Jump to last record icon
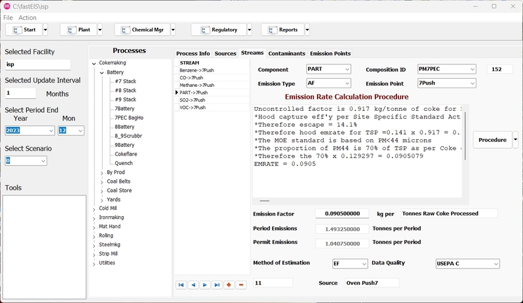 pyautogui.click(x=217, y=285)
